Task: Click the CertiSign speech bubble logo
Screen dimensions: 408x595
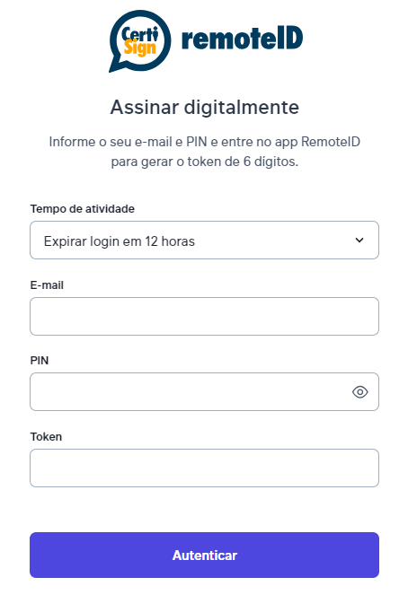Action: pos(140,41)
